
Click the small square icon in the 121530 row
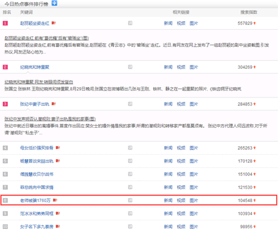point(130,187)
